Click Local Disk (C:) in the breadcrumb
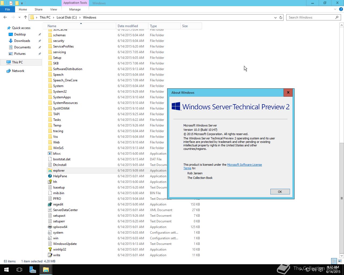Image resolution: width=344 pixels, height=275 pixels. tap(67, 17)
